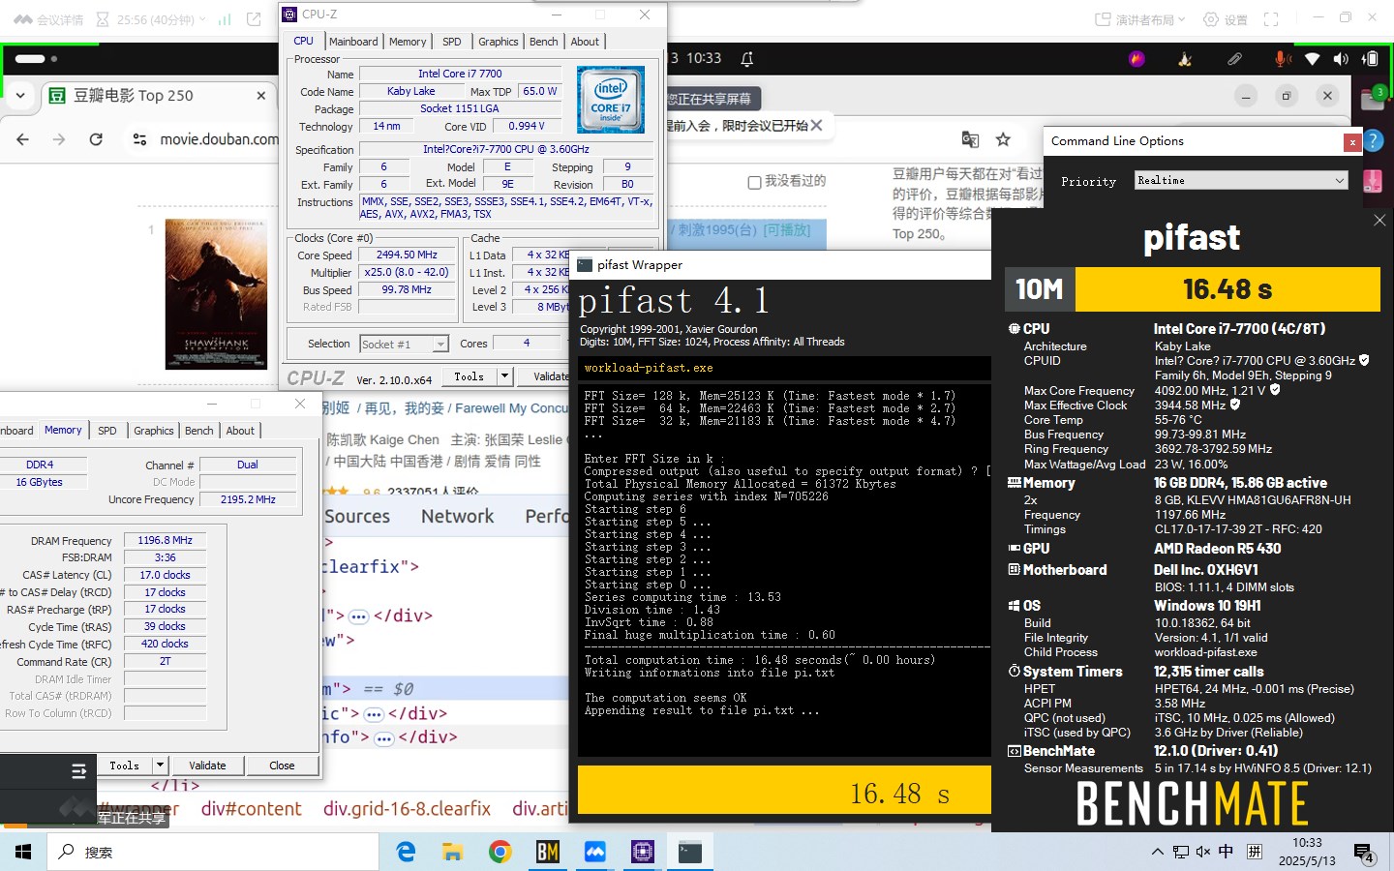Dismiss the meeting reminder banner with X
Viewport: 1394px width, 871px height.
coord(817,125)
